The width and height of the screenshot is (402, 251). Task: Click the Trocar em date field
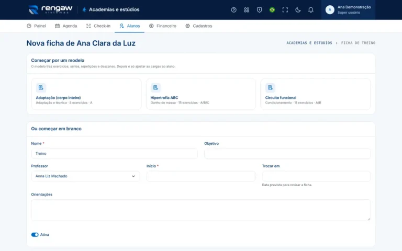pos(316,176)
